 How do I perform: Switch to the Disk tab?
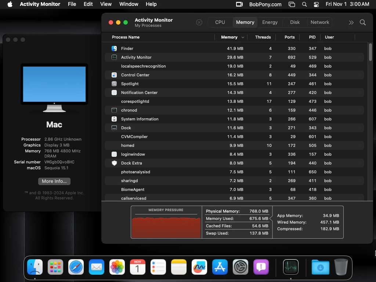point(295,22)
